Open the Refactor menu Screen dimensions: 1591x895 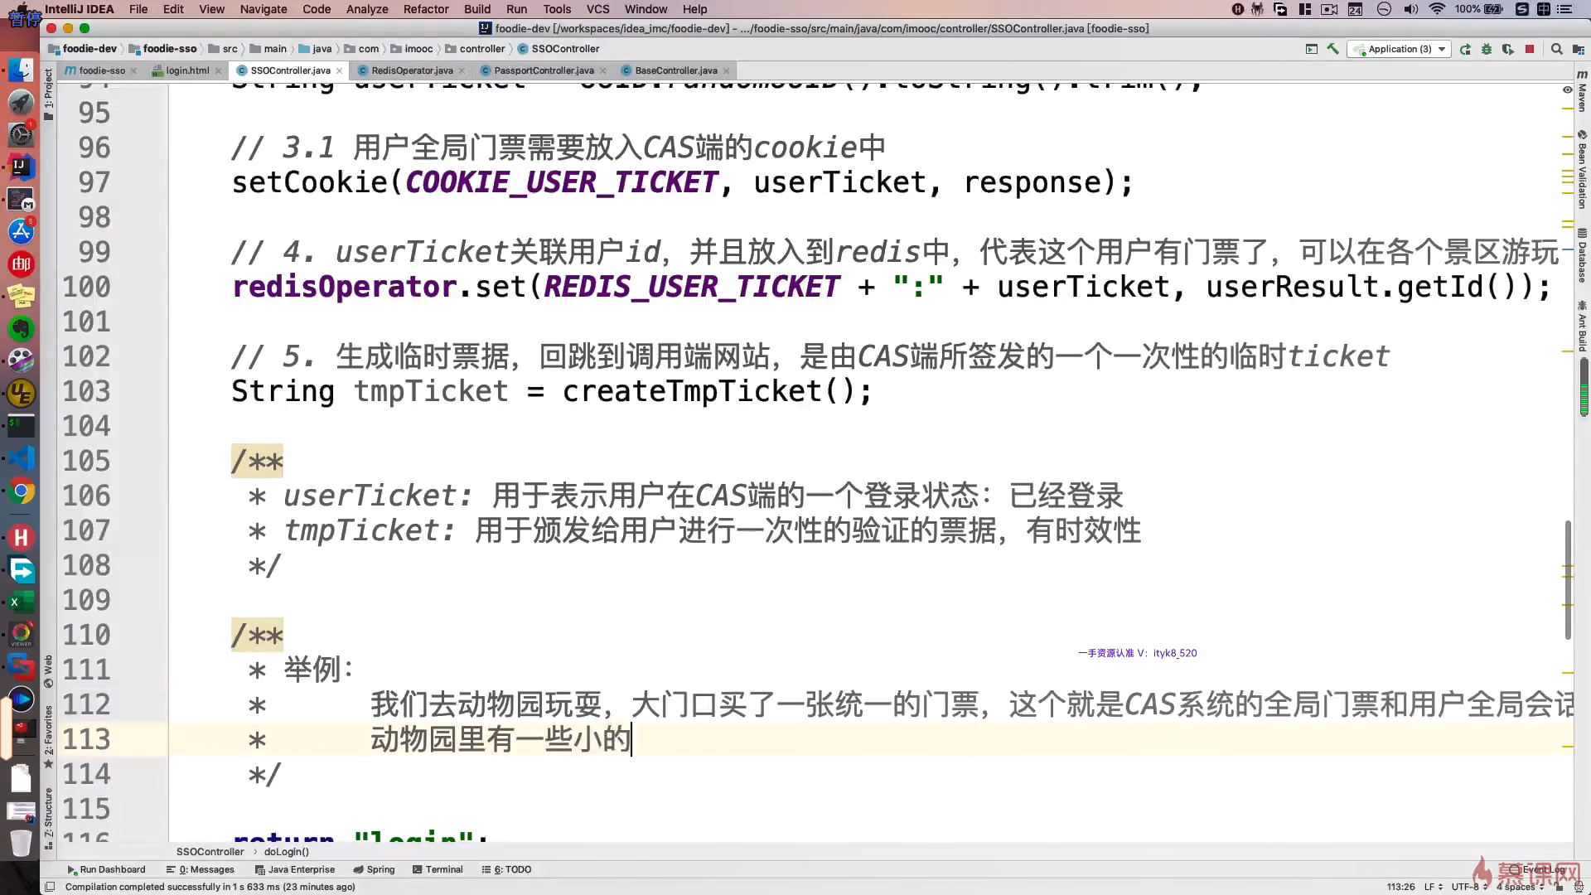pos(426,9)
